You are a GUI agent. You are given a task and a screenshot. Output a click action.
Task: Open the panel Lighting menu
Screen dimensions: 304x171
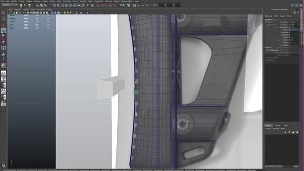pyautogui.click(x=26, y=9)
